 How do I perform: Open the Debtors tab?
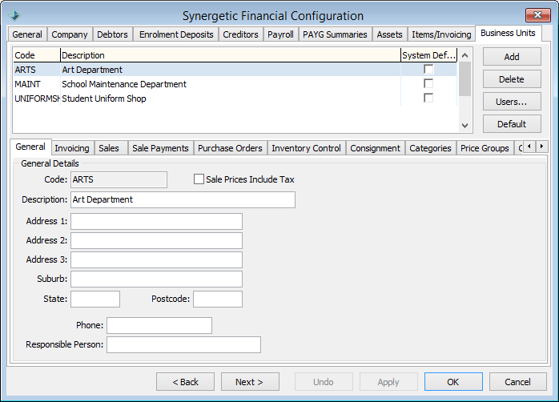(112, 34)
